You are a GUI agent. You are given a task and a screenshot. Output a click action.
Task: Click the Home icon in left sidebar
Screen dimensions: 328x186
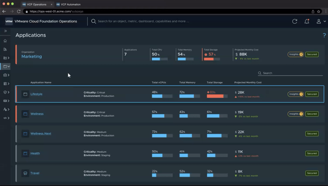click(5, 41)
